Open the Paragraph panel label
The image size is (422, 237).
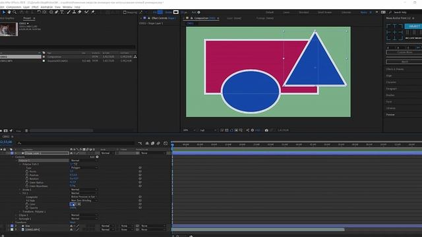click(391, 89)
